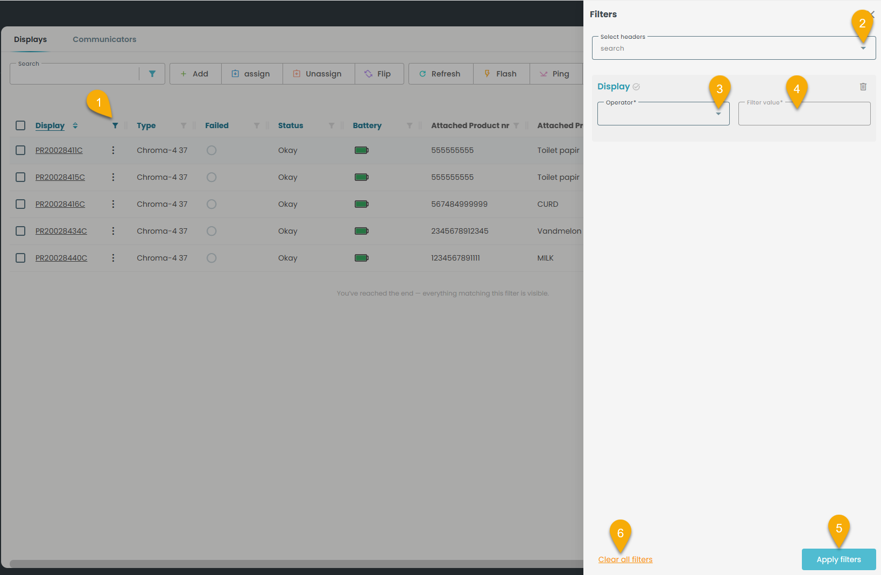The width and height of the screenshot is (881, 575).
Task: Click the filter icon in the Display column header
Action: [115, 125]
